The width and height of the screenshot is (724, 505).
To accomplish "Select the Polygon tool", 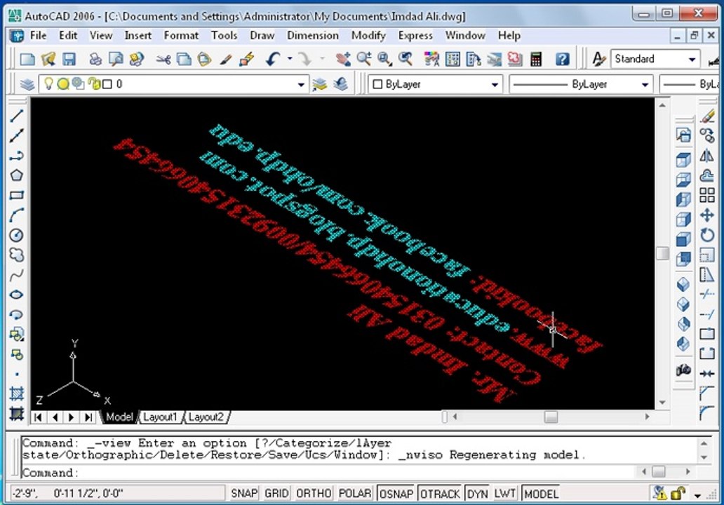I will click(x=17, y=175).
